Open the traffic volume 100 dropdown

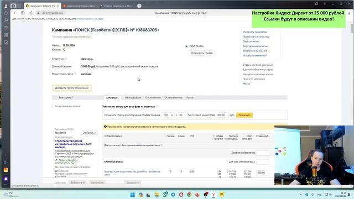click(x=168, y=115)
